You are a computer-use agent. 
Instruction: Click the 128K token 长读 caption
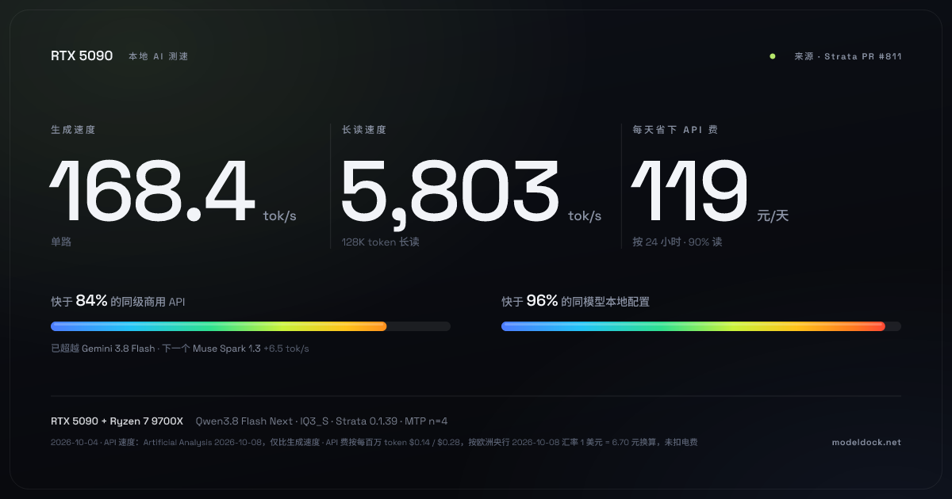coord(380,242)
